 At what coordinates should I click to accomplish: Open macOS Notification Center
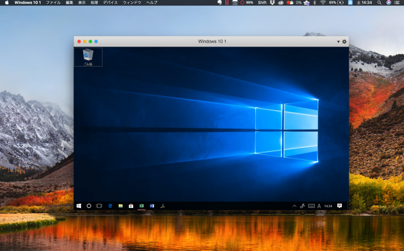tap(397, 3)
